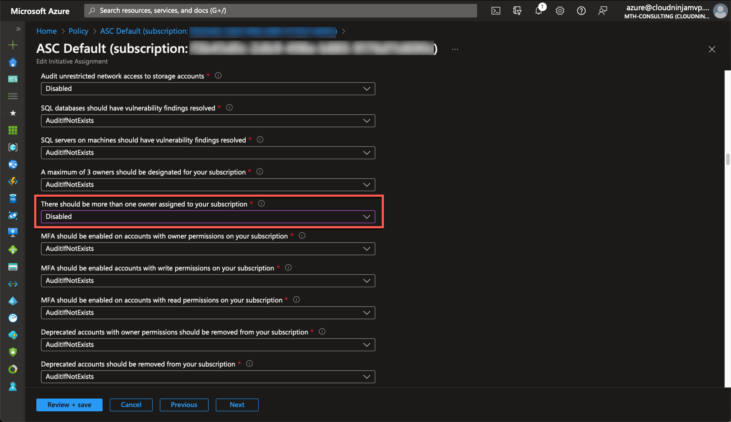Expand the left portal sidebar menu

tap(18, 29)
